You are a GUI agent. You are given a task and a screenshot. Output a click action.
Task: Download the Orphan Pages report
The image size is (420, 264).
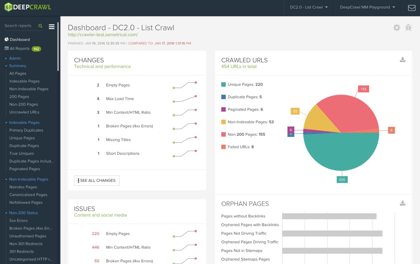(x=403, y=203)
